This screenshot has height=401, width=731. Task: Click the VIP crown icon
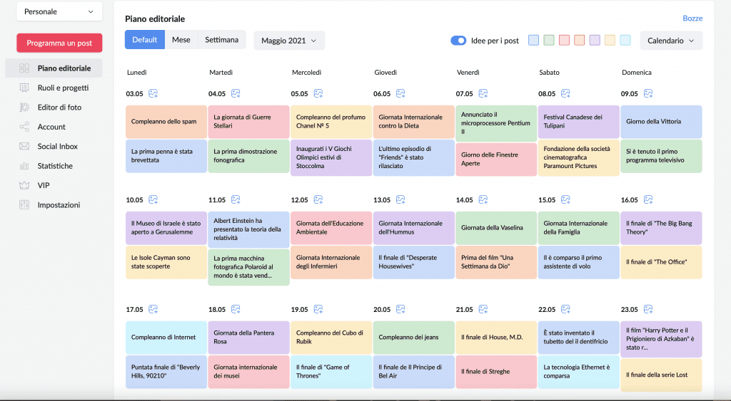(x=24, y=186)
